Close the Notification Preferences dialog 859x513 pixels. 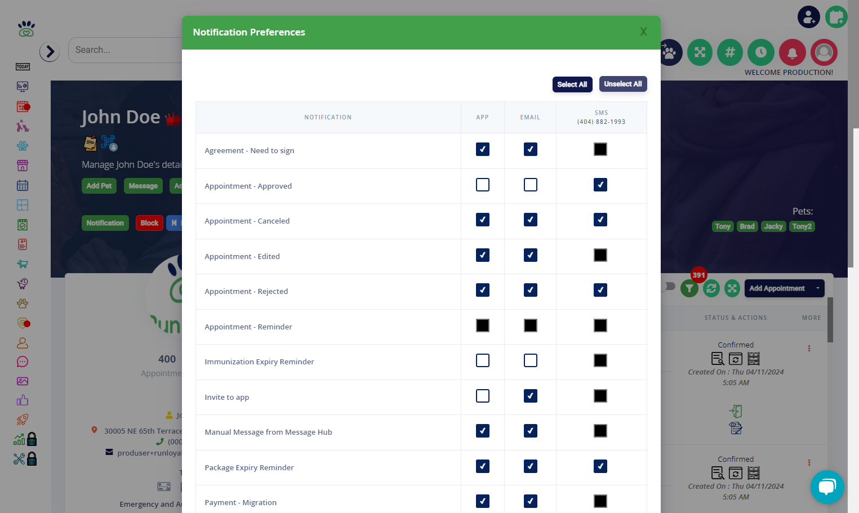[643, 32]
